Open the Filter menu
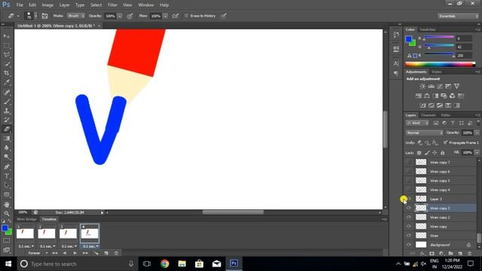482x271 pixels. 112,5
